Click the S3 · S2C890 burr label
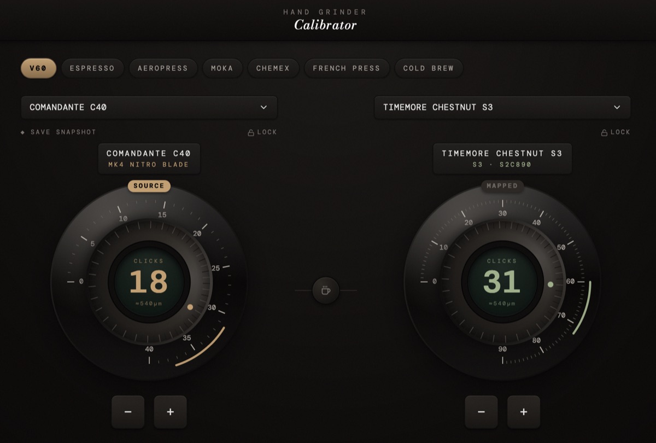 click(x=502, y=165)
